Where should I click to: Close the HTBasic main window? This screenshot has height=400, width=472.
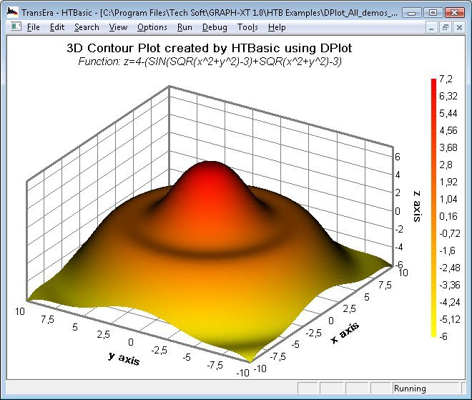(x=454, y=13)
